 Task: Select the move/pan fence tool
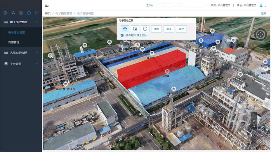click(x=125, y=29)
